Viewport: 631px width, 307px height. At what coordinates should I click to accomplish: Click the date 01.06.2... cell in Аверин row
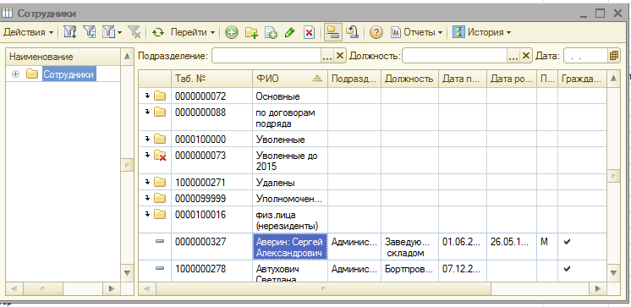pyautogui.click(x=463, y=247)
